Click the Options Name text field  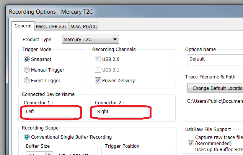[215, 59]
